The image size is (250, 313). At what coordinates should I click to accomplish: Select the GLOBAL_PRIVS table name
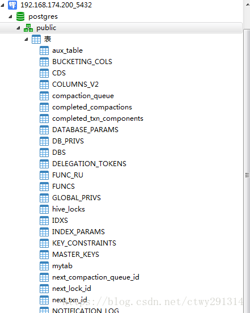[77, 198]
